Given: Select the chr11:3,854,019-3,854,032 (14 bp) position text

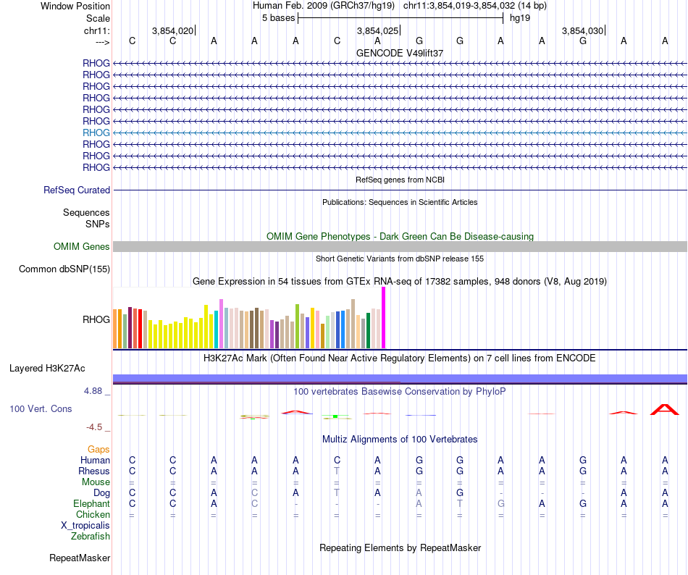Looking at the screenshot, I should click(x=475, y=6).
